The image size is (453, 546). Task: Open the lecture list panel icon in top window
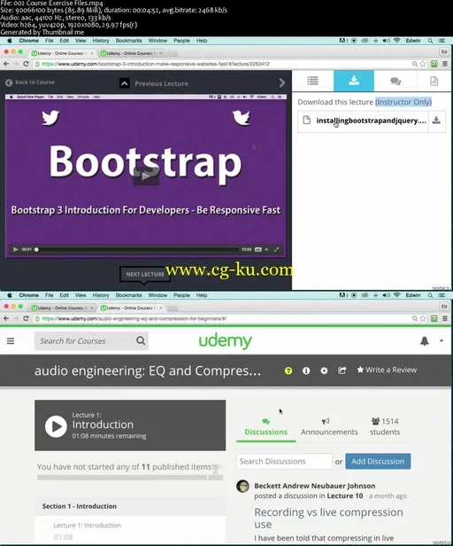pyautogui.click(x=312, y=81)
